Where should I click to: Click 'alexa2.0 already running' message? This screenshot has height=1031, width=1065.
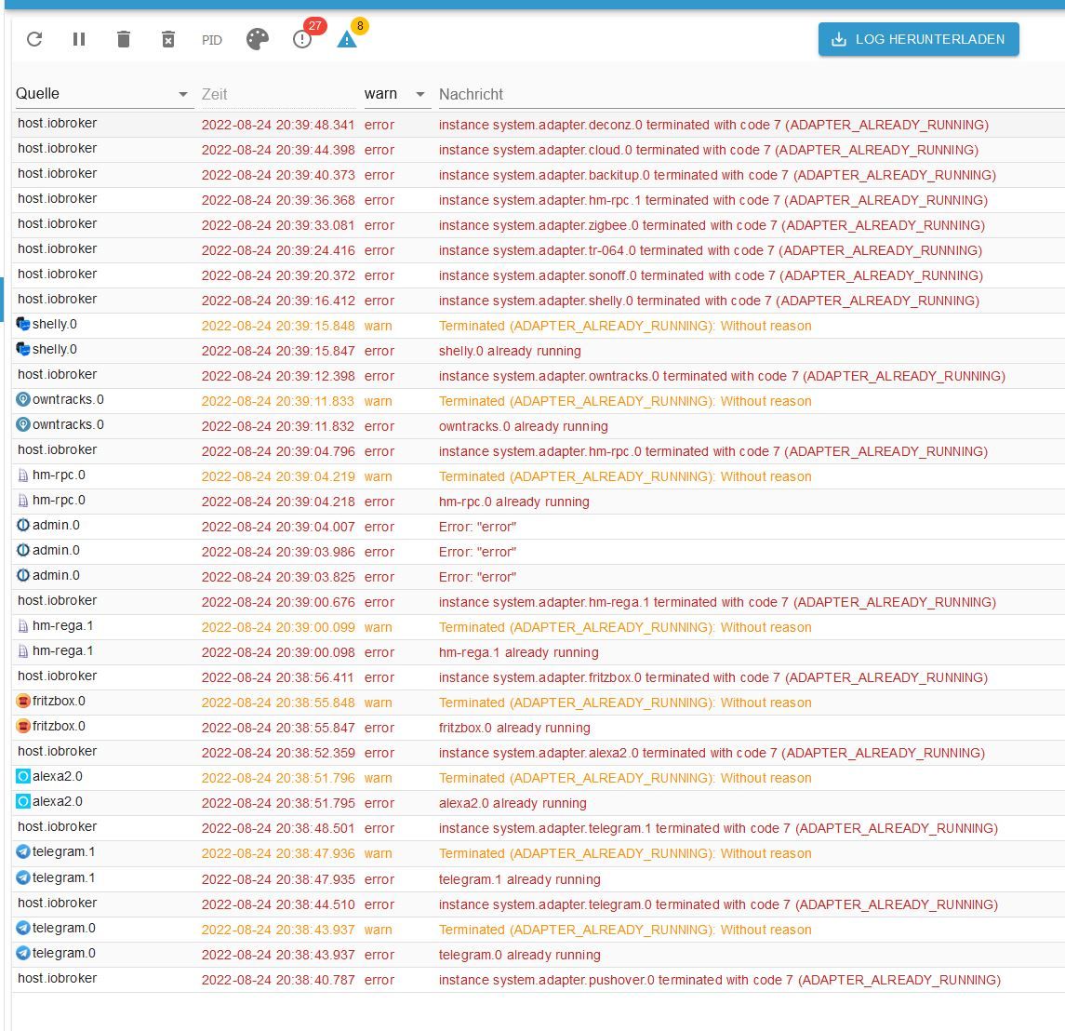pyautogui.click(x=513, y=803)
